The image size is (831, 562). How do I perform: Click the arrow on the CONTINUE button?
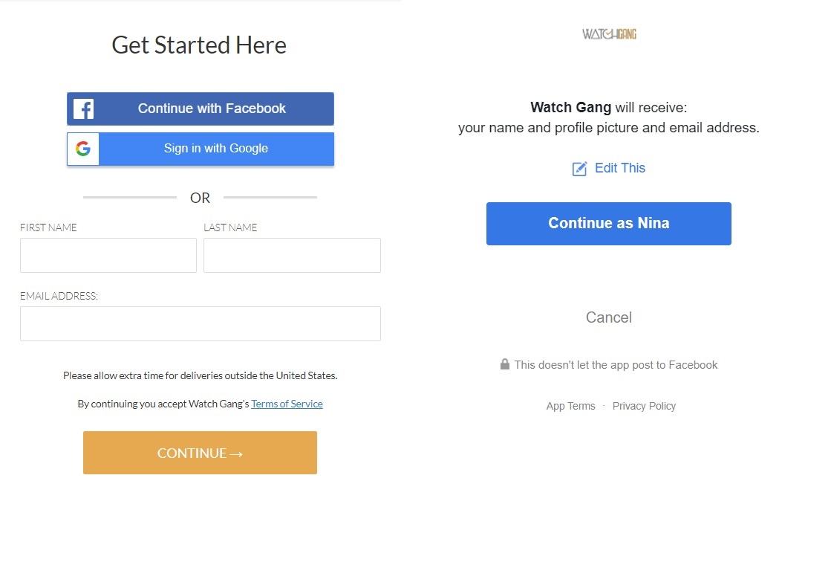click(236, 453)
